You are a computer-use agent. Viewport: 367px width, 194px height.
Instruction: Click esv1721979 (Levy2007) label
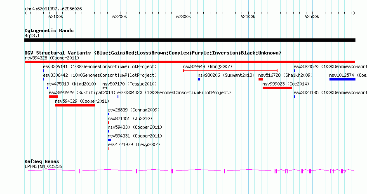pos(134,144)
